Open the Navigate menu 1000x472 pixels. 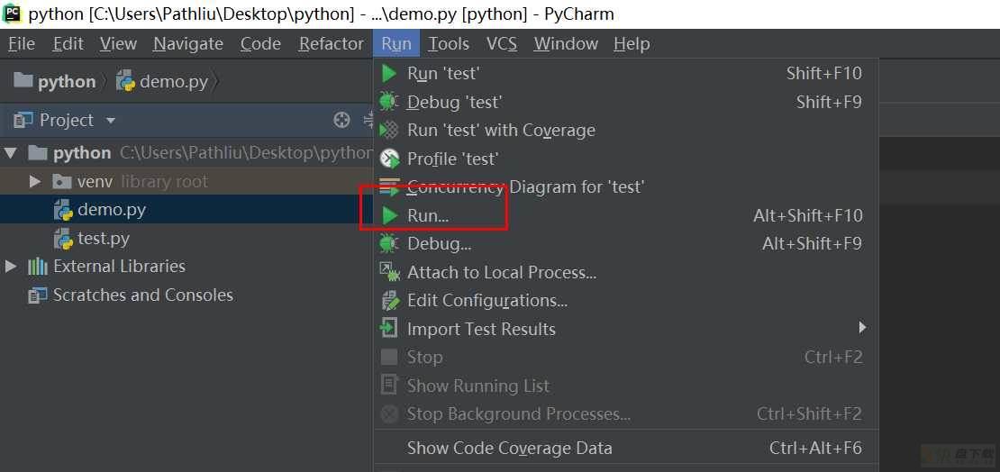[x=188, y=44]
